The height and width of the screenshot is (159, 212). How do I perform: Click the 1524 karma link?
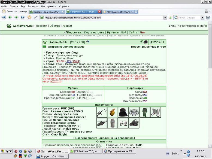tap(76, 61)
